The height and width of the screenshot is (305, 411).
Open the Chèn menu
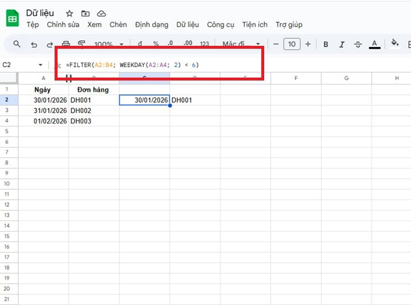coord(118,25)
